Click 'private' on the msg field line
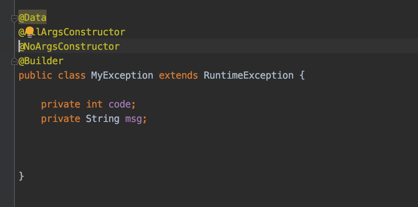 (61, 119)
